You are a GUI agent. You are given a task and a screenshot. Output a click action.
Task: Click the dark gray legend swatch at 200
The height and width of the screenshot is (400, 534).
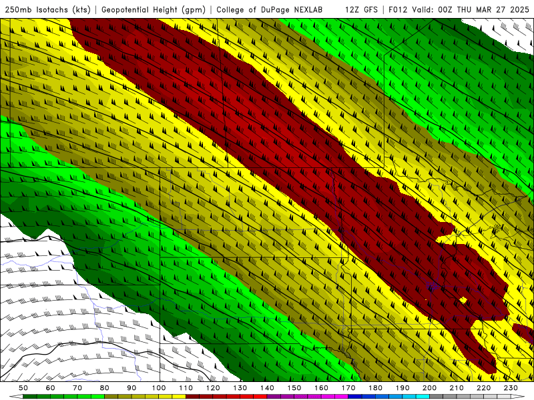coord(437,397)
